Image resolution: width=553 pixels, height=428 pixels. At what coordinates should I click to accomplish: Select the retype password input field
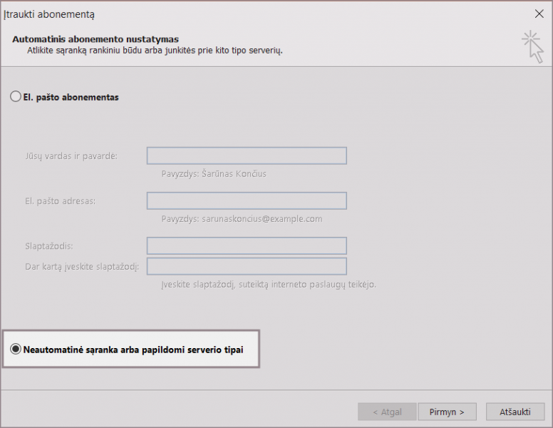tap(247, 266)
